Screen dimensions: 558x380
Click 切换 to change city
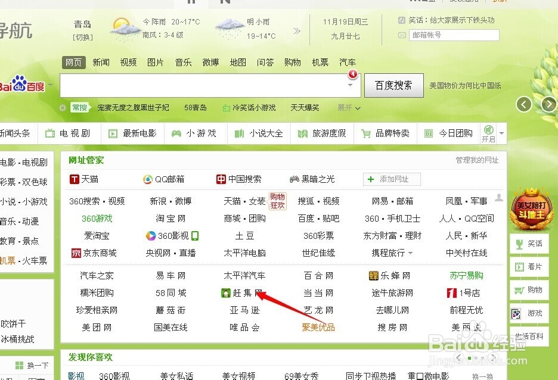point(83,38)
